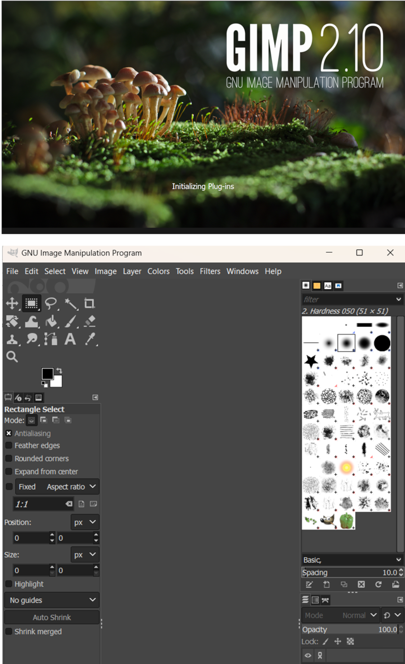Screen dimensions: 405x664
Task: Select the Color Picker eyedropper tool
Action: pyautogui.click(x=90, y=339)
